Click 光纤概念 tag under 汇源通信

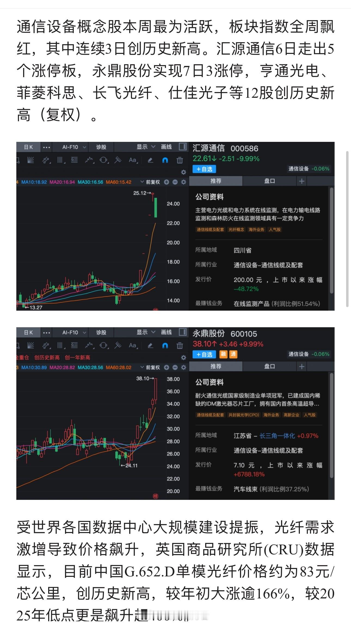pos(236,230)
